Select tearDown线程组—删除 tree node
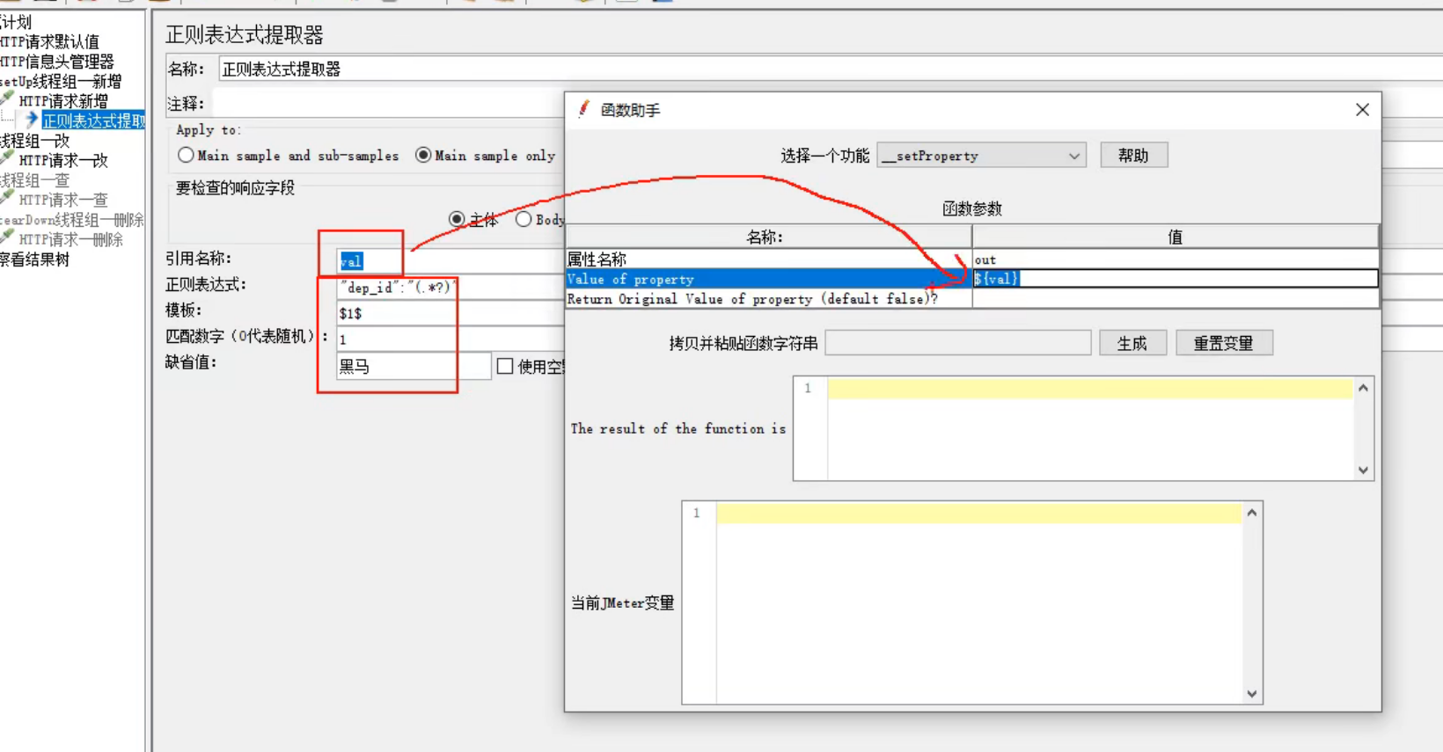Viewport: 1443px width, 752px height. [72, 220]
